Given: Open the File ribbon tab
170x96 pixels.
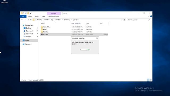Looking at the screenshot, I should coord(23,16).
